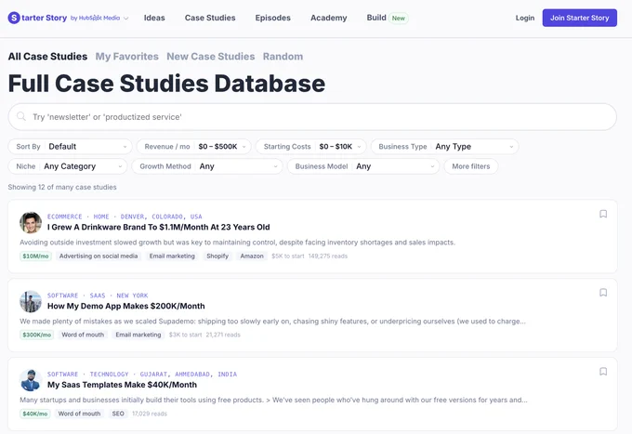The image size is (632, 434).
Task: Click the drinkware founder avatar thumbnail
Action: [31, 222]
